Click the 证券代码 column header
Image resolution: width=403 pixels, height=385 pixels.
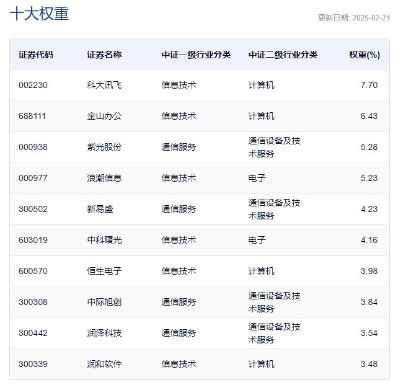click(36, 55)
